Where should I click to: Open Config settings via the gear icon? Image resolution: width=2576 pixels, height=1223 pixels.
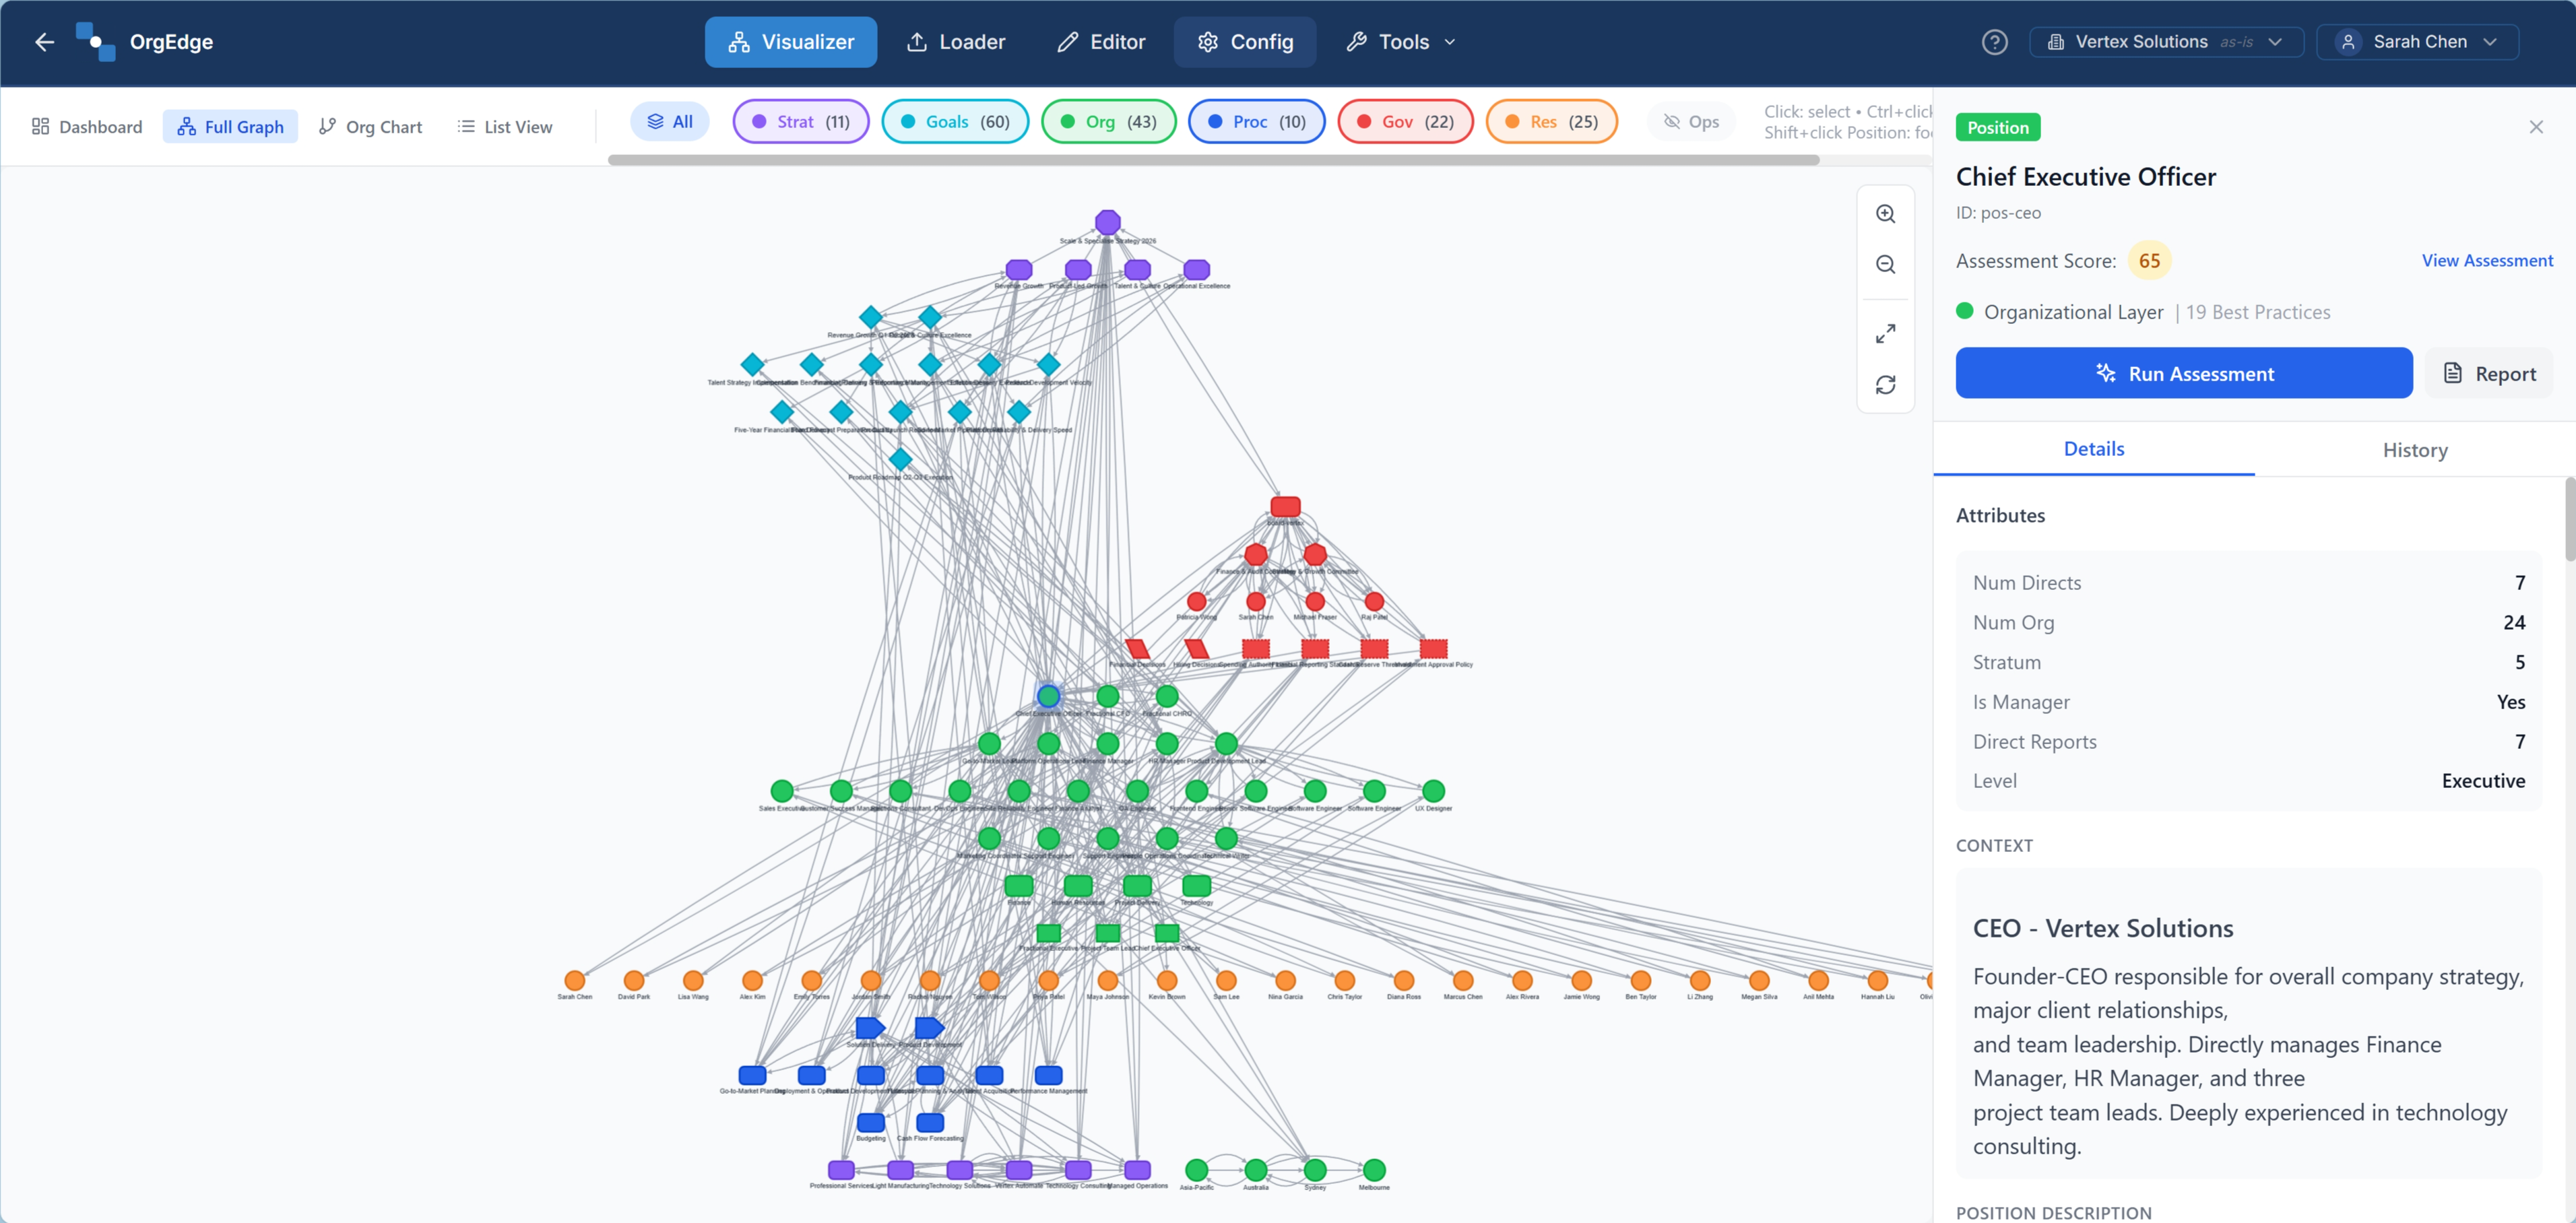click(1245, 42)
